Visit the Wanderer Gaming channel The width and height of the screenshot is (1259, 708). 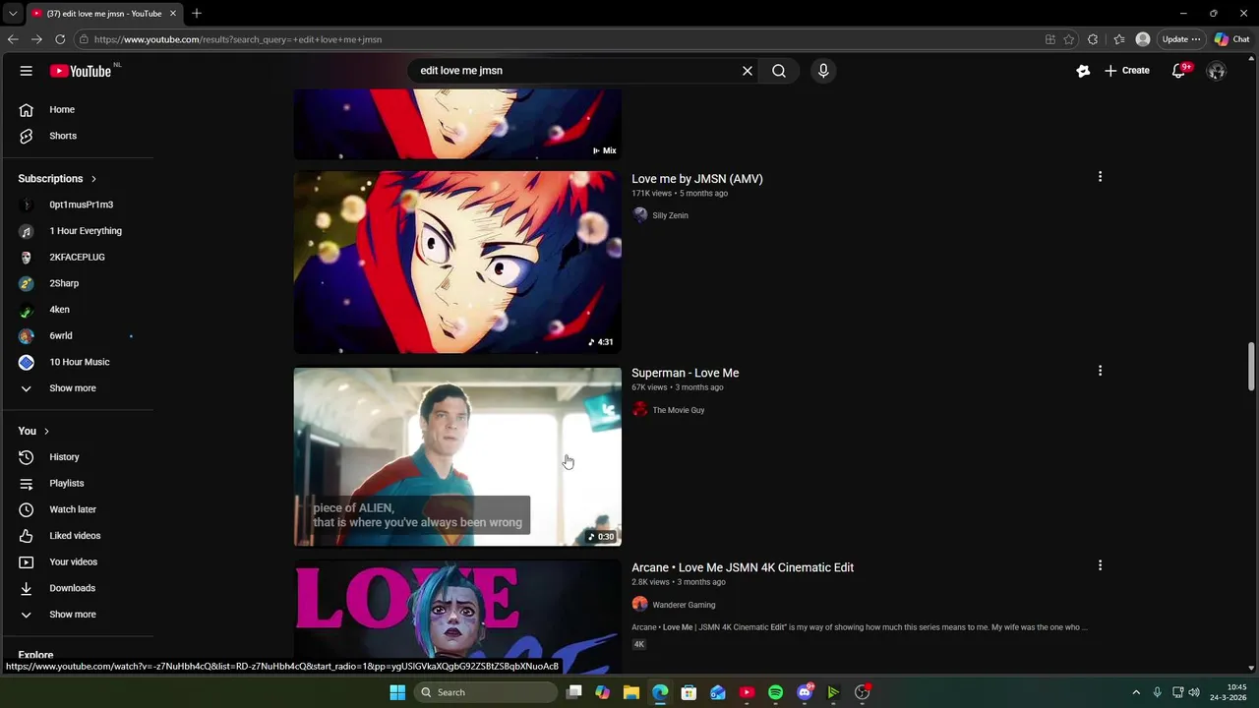coord(684,605)
